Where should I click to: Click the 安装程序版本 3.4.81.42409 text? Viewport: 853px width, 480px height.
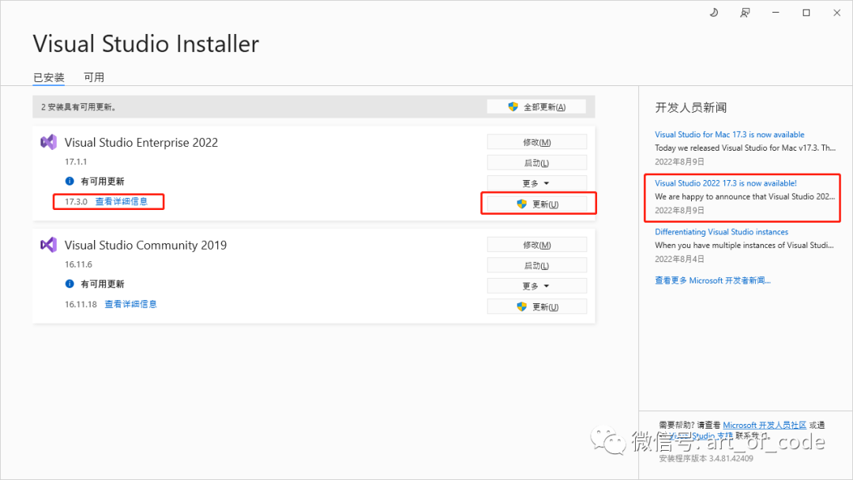706,458
